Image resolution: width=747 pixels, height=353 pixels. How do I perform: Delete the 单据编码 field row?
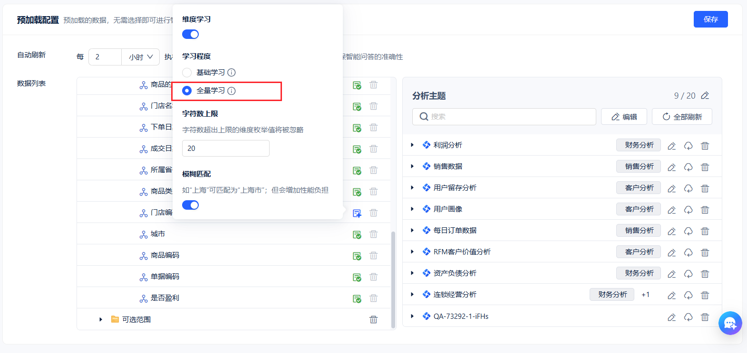[373, 277]
